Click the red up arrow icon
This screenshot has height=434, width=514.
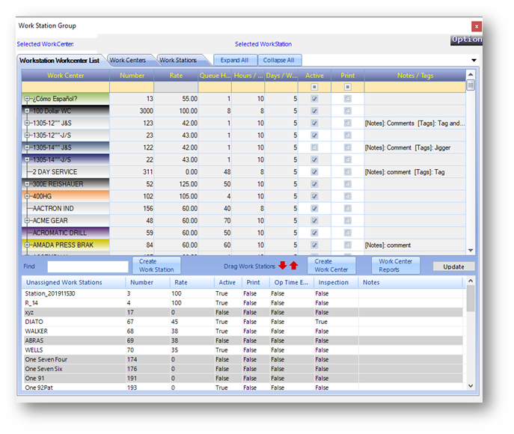294,266
